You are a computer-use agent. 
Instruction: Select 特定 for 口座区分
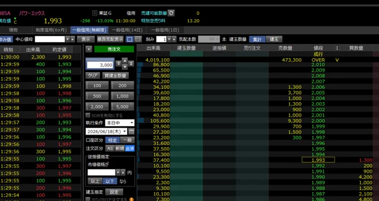(x=113, y=140)
